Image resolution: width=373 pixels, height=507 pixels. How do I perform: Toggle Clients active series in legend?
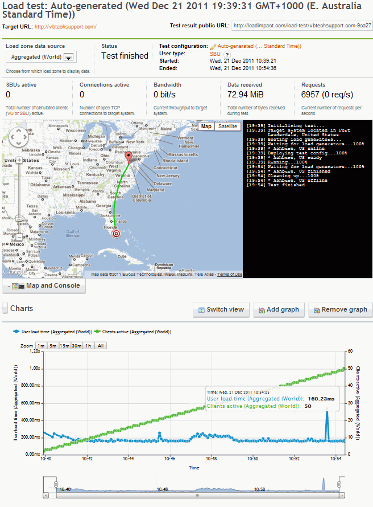[x=136, y=331]
